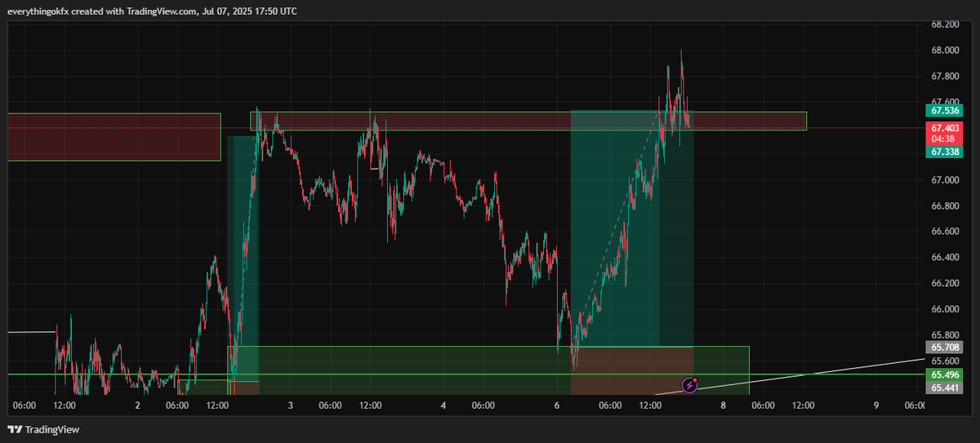Click the 68.000 price axis label
The height and width of the screenshot is (443, 980).
945,51
